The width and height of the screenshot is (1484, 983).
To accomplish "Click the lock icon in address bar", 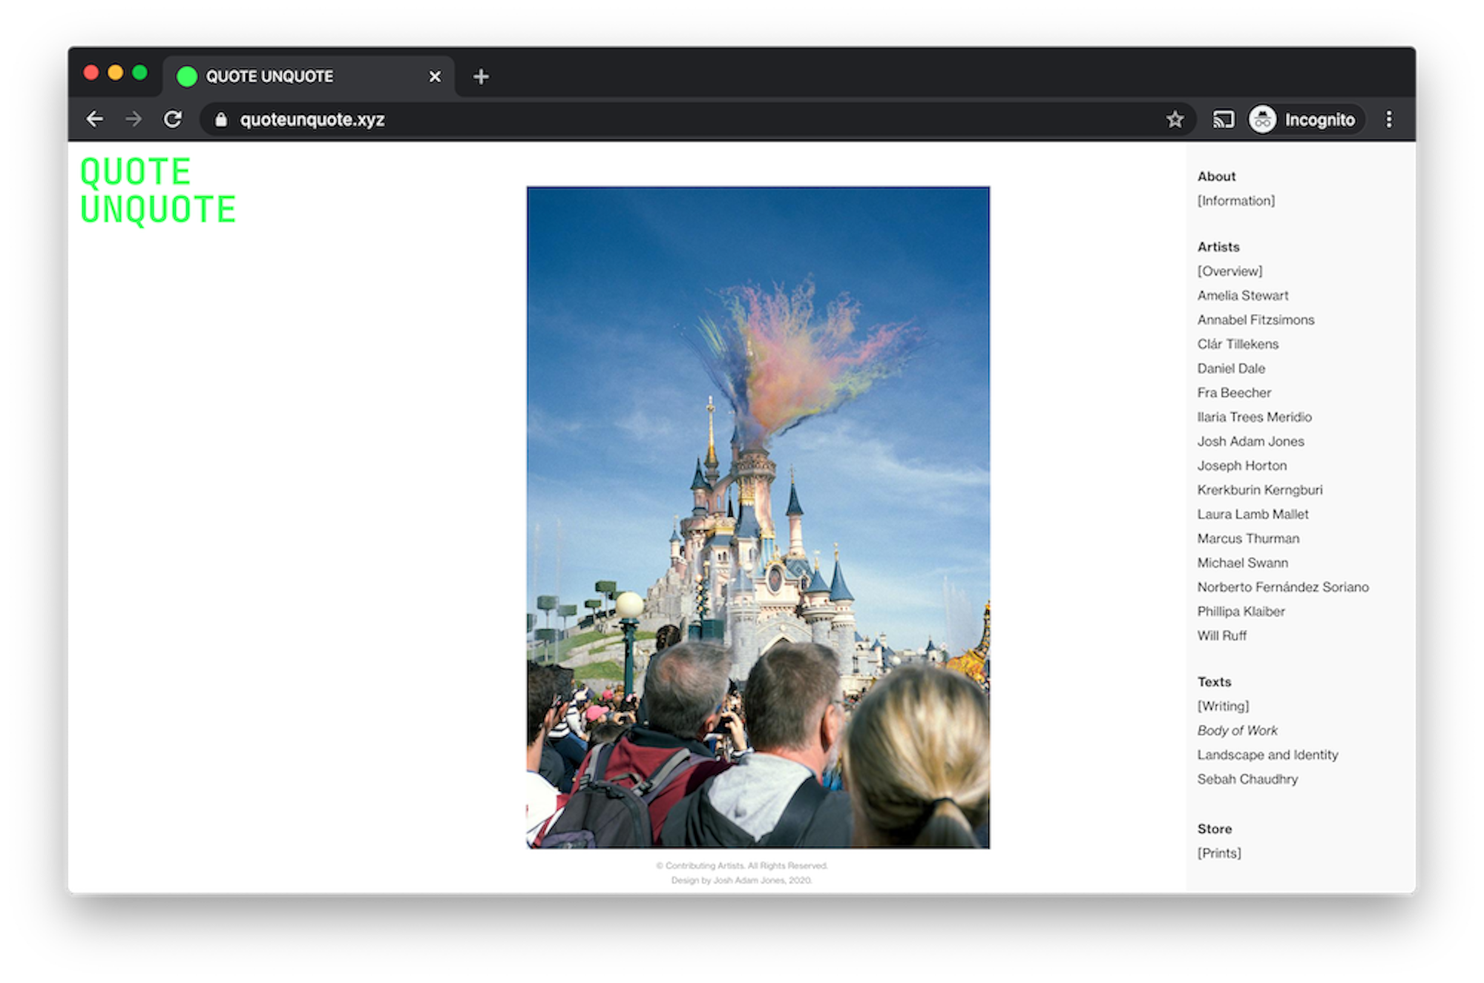I will coord(220,119).
